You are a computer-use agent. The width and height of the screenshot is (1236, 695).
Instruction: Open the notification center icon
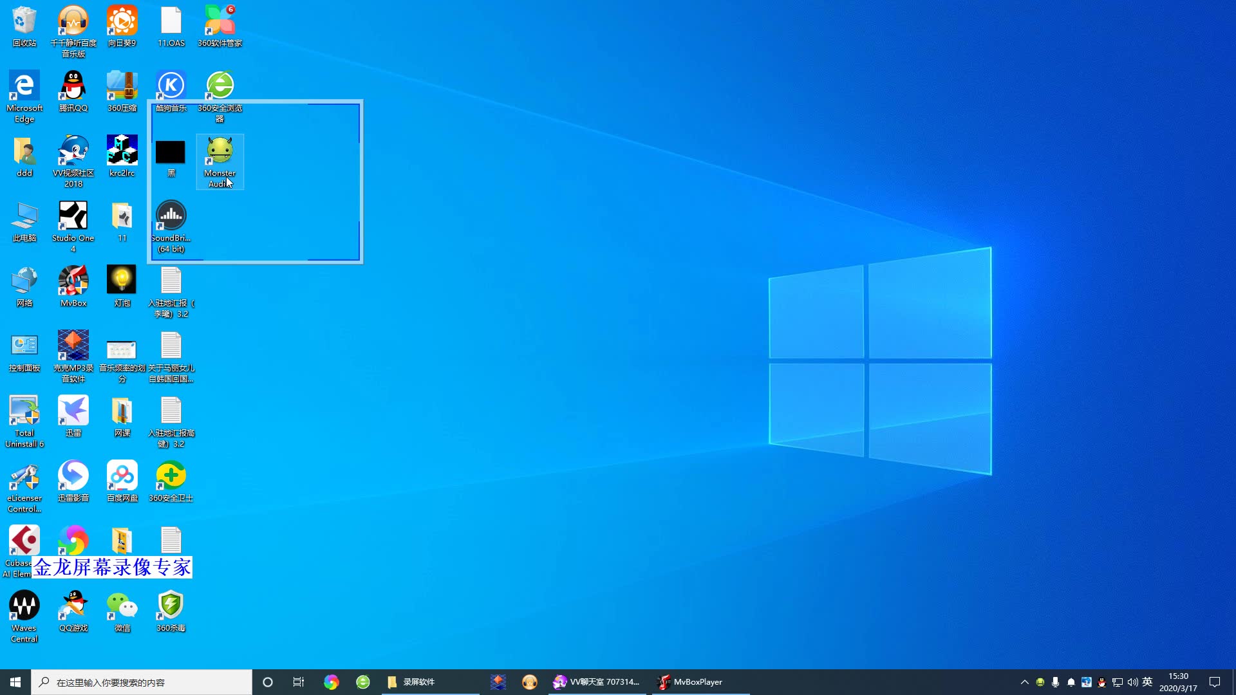pyautogui.click(x=1215, y=682)
